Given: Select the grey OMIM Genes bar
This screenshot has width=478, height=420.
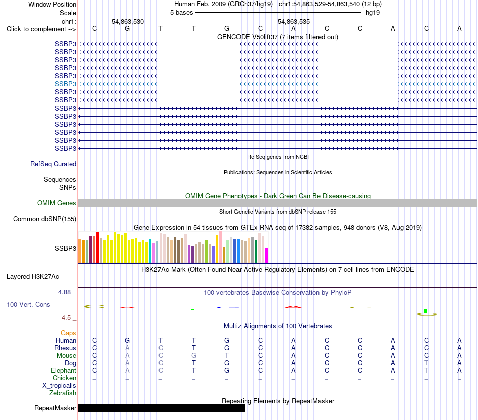Looking at the screenshot, I should [278, 203].
